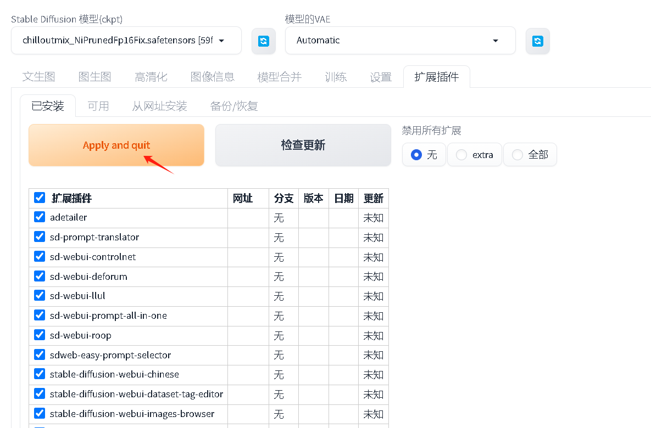Image resolution: width=651 pixels, height=428 pixels.
Task: Select the 无 radio option
Action: click(424, 155)
